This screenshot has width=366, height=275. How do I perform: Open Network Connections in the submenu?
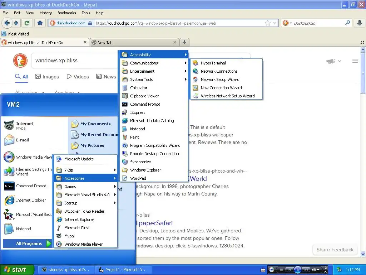coord(226,71)
